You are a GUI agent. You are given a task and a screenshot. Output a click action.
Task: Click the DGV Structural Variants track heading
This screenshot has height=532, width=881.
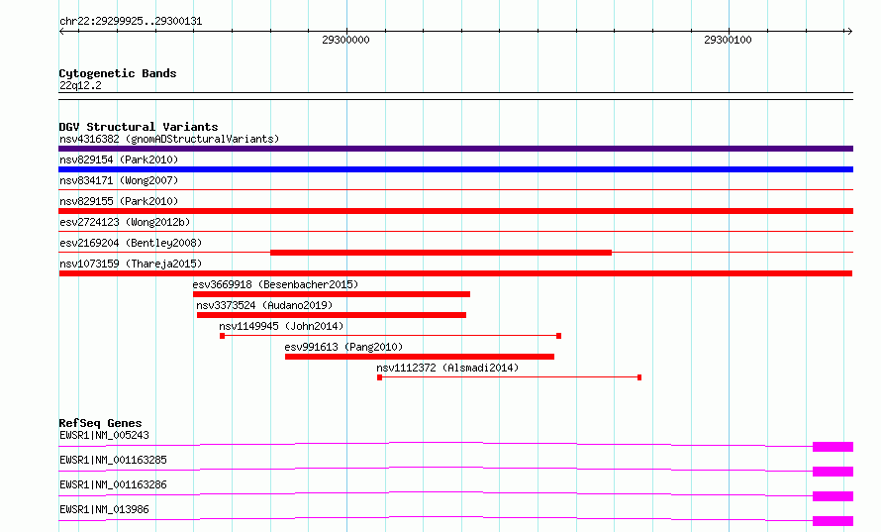139,127
